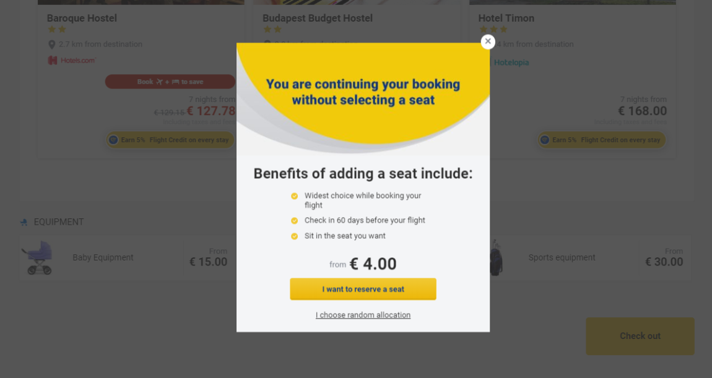Select the Sports equipment option
712x378 pixels.
click(x=562, y=257)
